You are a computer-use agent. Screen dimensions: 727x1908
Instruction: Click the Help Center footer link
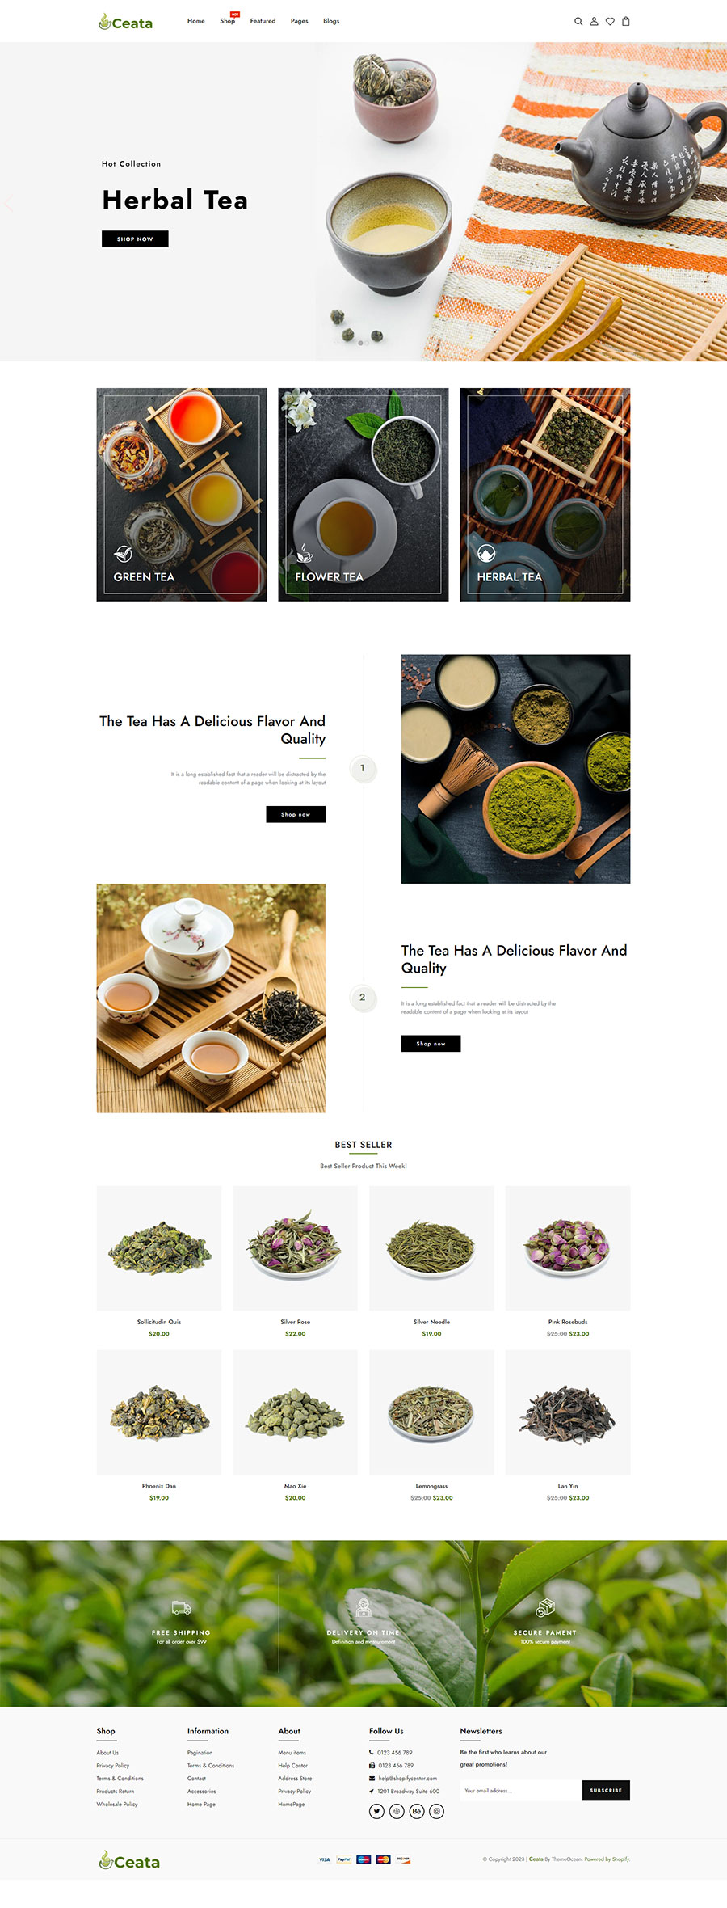tap(293, 1766)
